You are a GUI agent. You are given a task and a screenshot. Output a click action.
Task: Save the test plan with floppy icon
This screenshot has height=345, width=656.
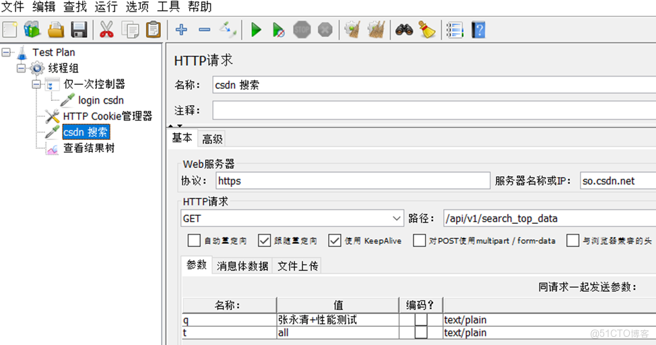[x=79, y=30]
